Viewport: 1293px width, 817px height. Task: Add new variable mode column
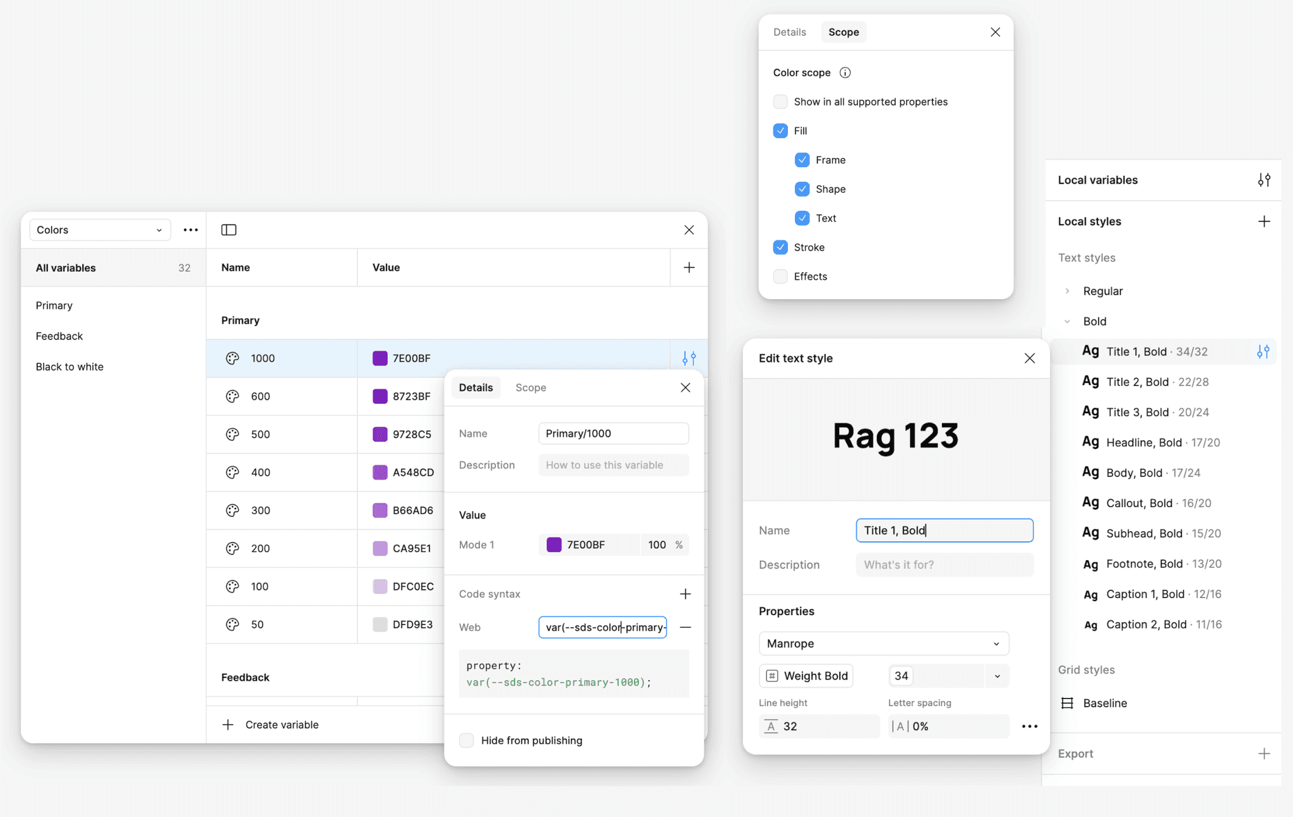click(x=689, y=267)
